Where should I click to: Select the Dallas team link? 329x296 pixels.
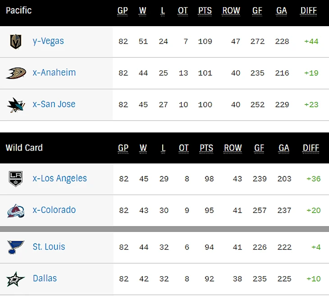pyautogui.click(x=45, y=278)
